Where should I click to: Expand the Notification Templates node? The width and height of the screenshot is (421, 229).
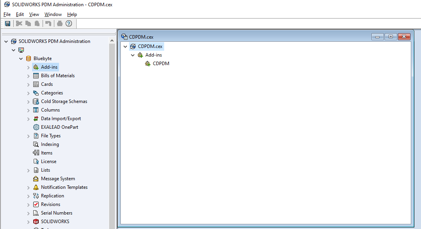pyautogui.click(x=28, y=188)
